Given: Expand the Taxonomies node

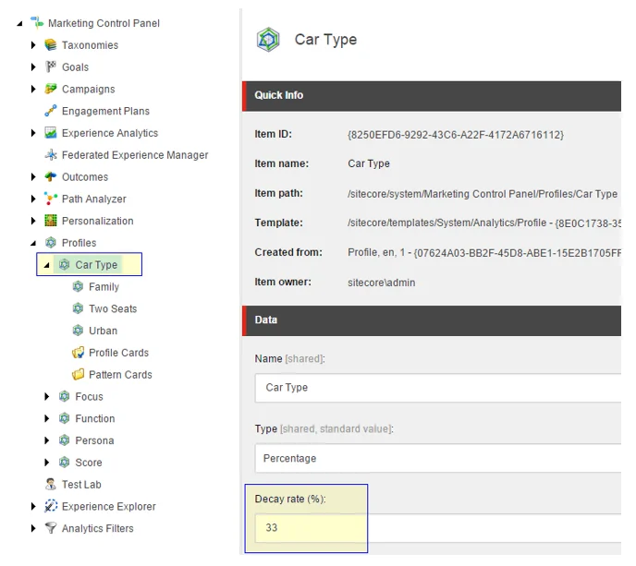Looking at the screenshot, I should (x=33, y=45).
